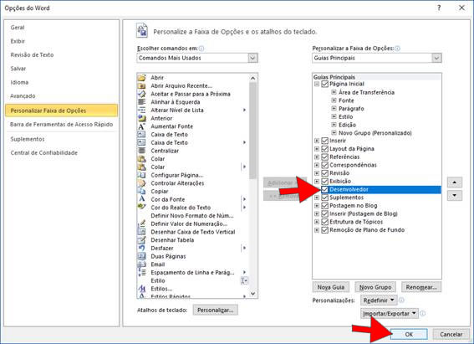Click the commands list scrollbar thumb
The image size is (474, 344).
point(253,131)
